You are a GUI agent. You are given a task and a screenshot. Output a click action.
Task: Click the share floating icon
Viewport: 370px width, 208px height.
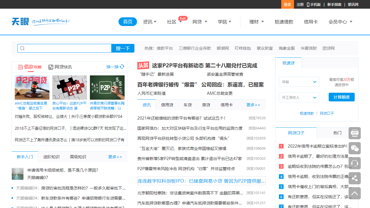pos(355,178)
